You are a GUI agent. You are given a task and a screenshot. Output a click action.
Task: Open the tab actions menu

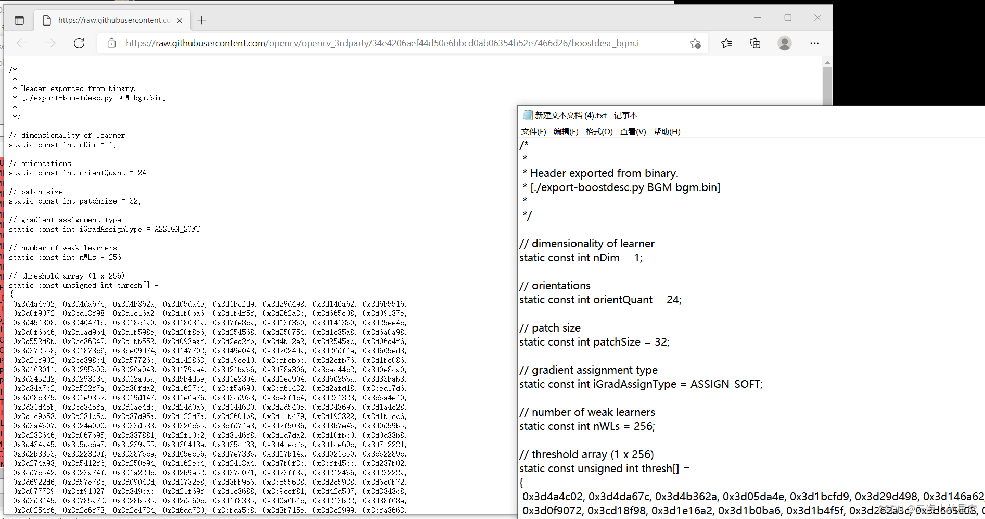(x=19, y=20)
